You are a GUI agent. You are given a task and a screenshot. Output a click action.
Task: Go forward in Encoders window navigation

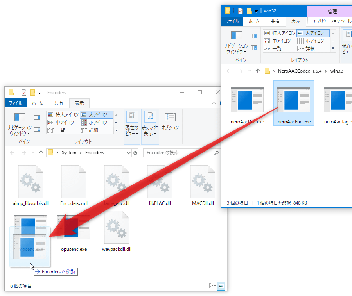23,153
